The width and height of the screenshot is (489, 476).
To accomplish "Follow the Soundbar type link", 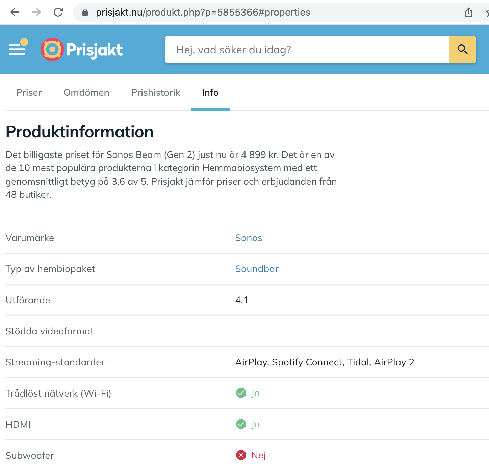I will coord(257,269).
